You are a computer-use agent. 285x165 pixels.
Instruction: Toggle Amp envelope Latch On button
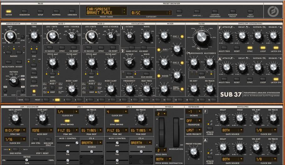pos(276,79)
